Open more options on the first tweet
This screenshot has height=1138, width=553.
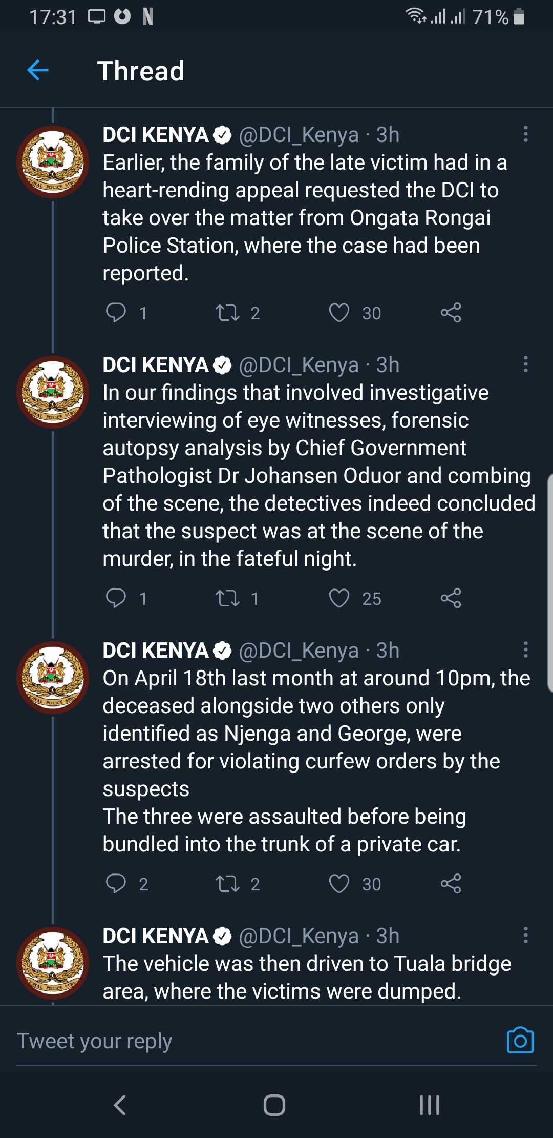point(525,134)
